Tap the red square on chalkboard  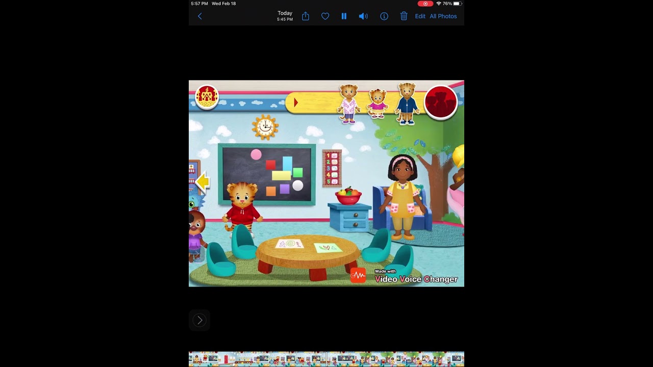[x=270, y=165]
